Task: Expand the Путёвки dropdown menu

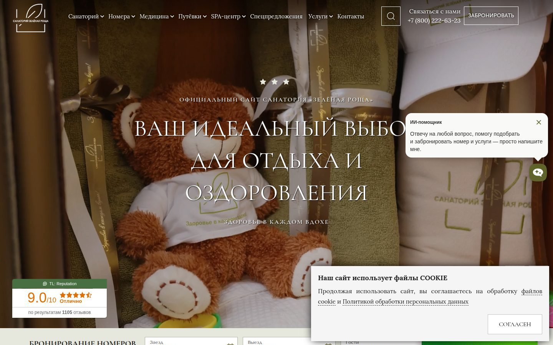Action: point(192,16)
